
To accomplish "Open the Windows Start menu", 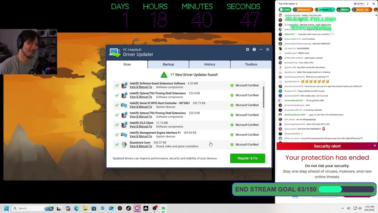I will (x=6, y=208).
